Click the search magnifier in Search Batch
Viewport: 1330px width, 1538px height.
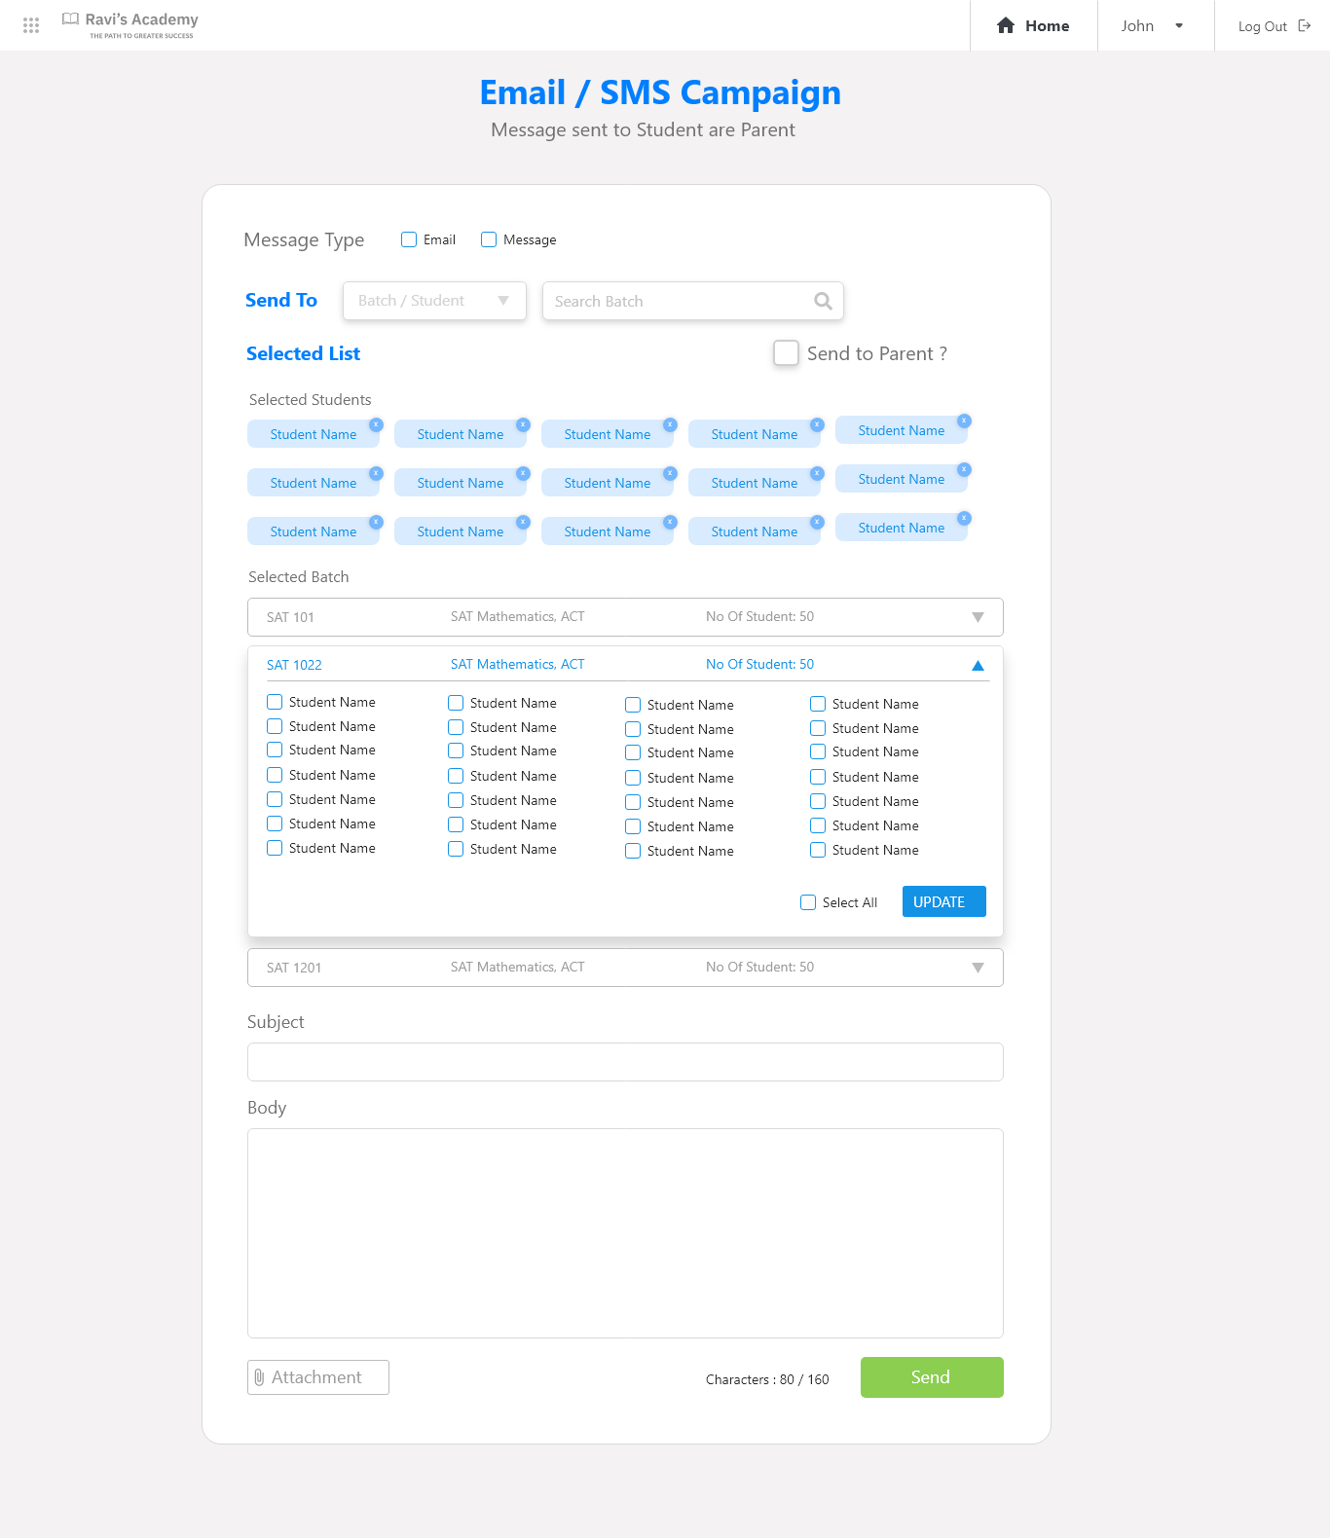point(823,301)
